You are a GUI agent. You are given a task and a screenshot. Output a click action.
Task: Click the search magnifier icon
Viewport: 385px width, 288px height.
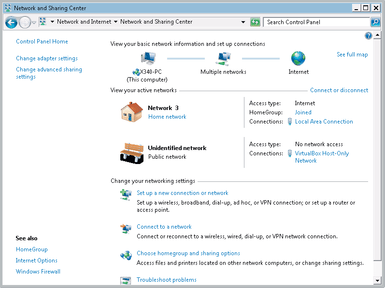tap(375, 22)
